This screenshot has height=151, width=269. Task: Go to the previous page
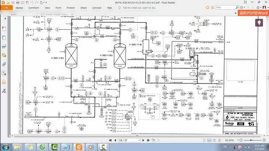[115, 140]
